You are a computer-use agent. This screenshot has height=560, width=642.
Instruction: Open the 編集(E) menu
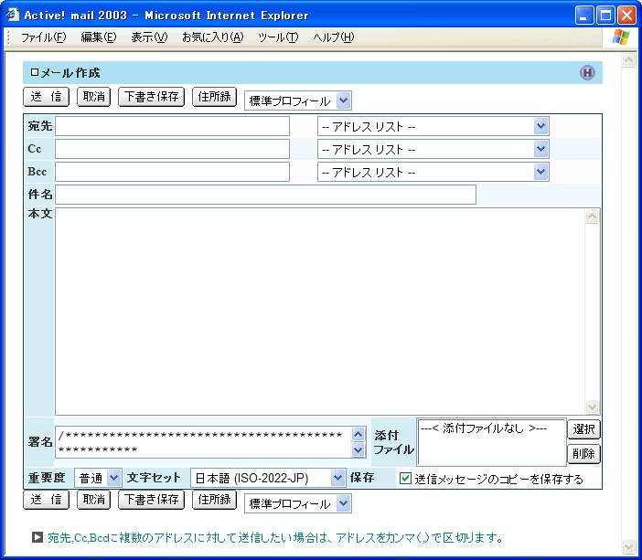tap(99, 37)
